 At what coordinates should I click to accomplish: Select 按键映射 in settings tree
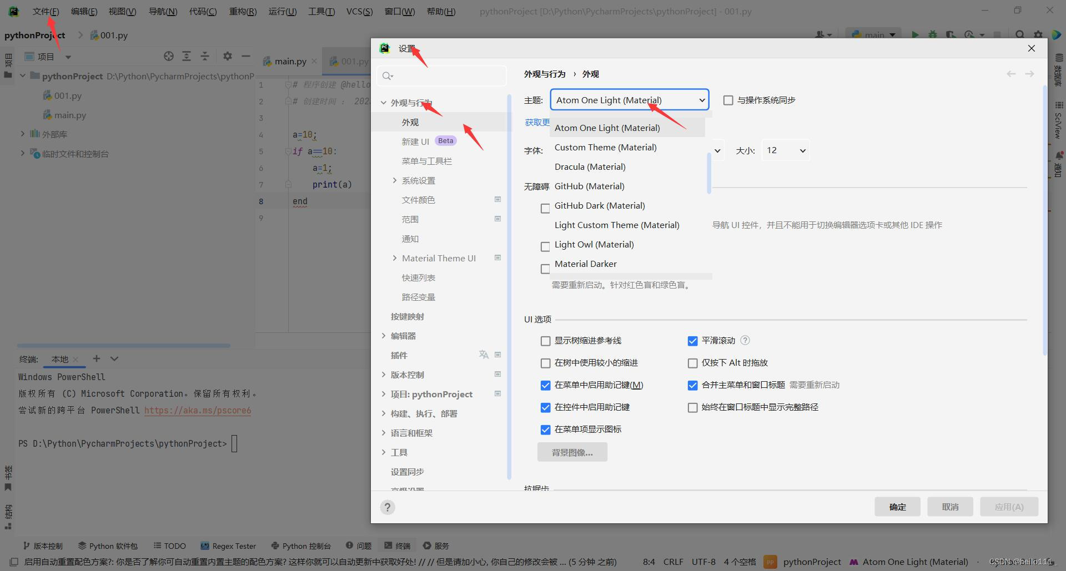(407, 316)
